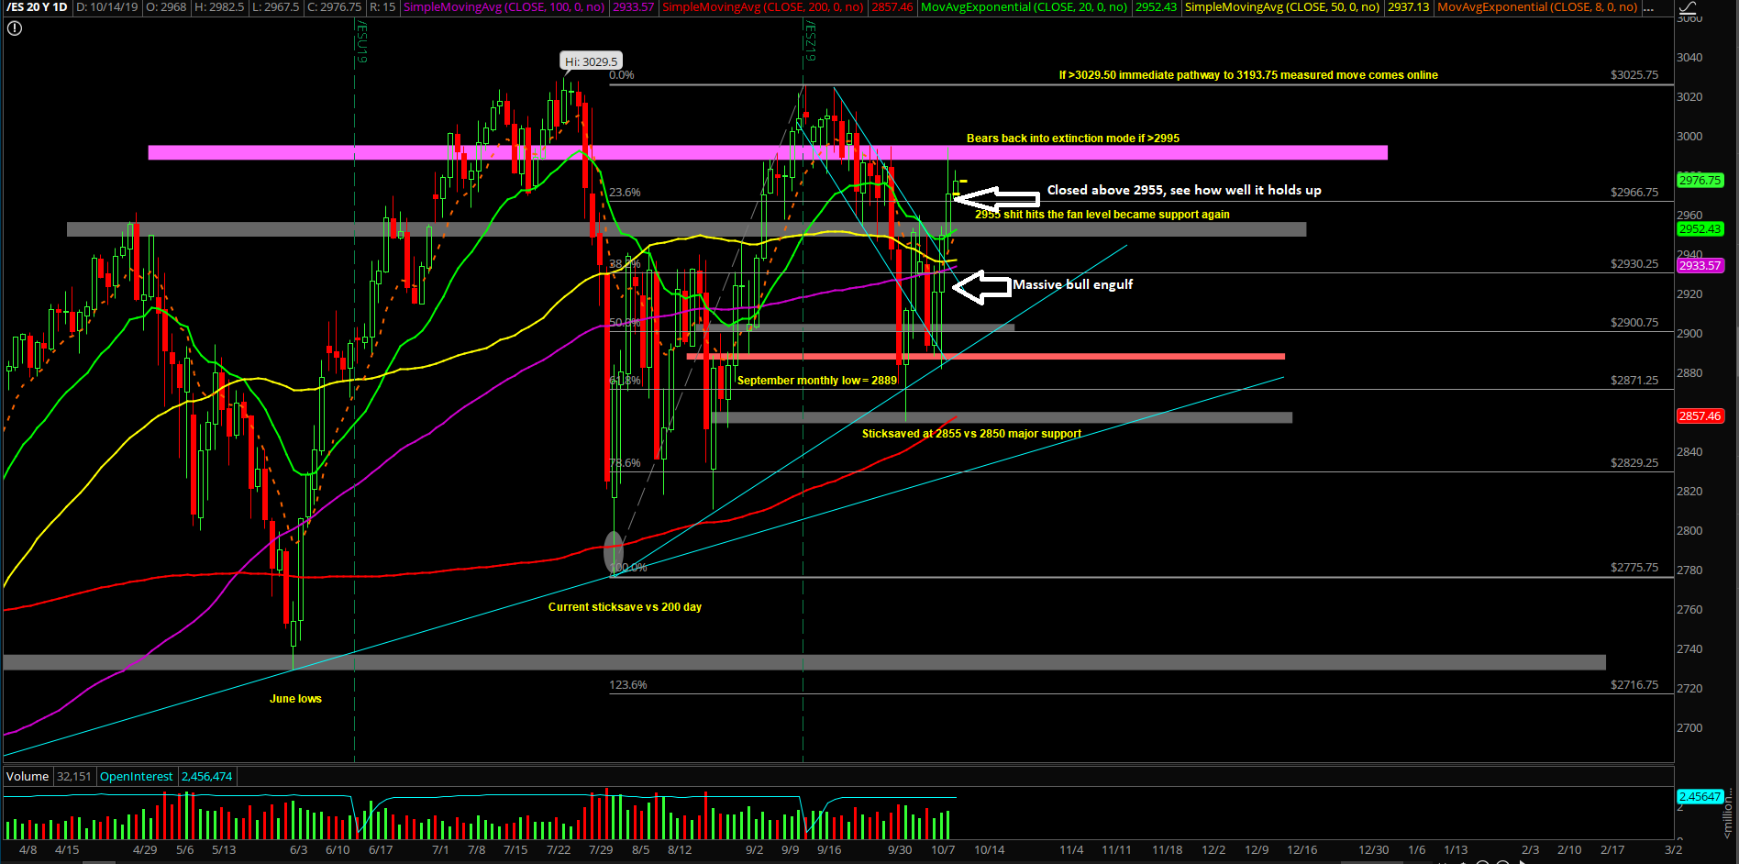Click the 'Current sticksave vs 200 day' note

coord(625,607)
